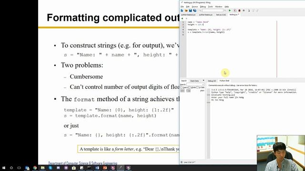Click the Debug current file icon
Image resolution: width=305 pixels, height=171 pixels.
235,10
